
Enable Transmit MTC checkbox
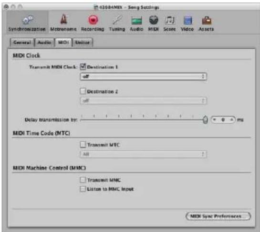(x=83, y=144)
